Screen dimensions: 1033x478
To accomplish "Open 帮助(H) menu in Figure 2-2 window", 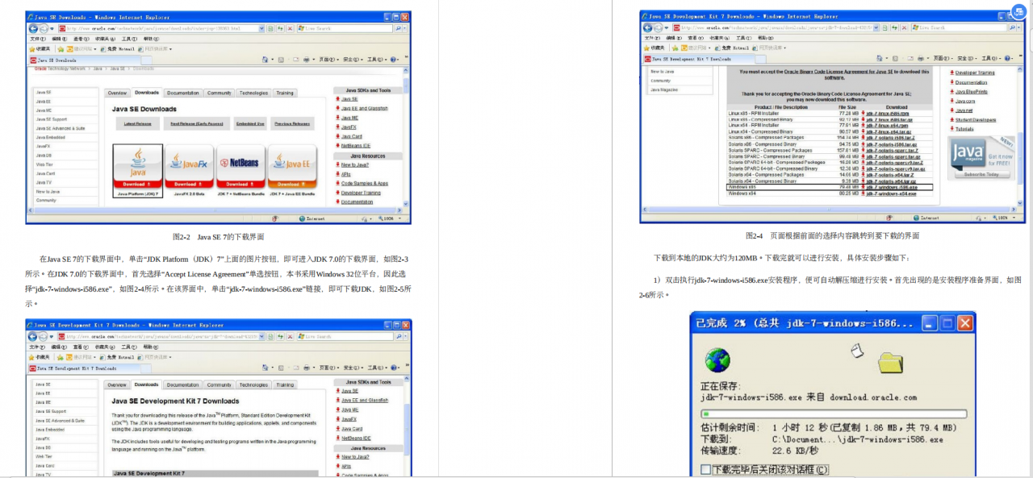I will (152, 39).
